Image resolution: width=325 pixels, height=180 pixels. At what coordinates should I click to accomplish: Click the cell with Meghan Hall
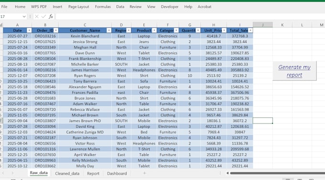tap(85, 47)
